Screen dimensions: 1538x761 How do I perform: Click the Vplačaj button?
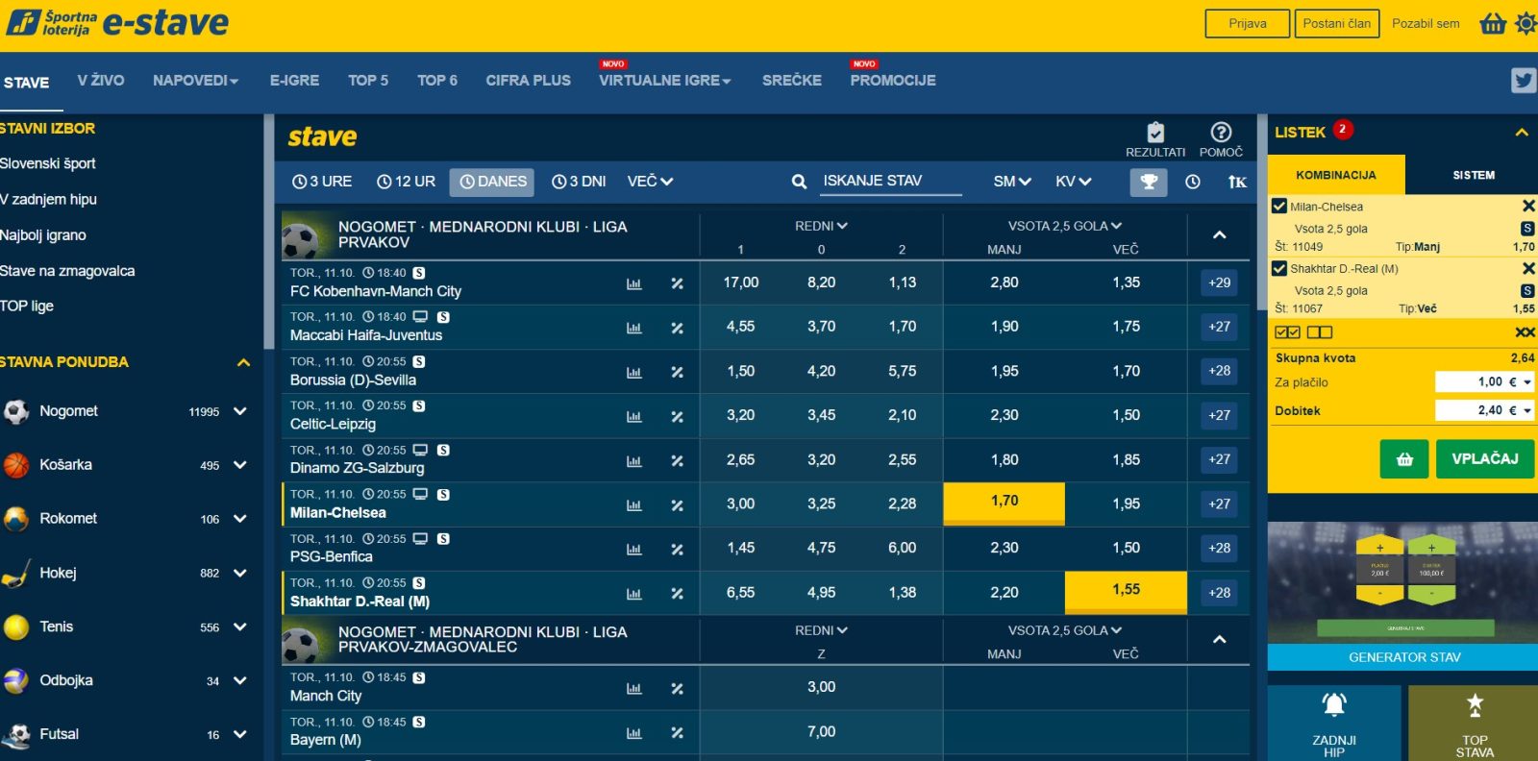pyautogui.click(x=1485, y=459)
